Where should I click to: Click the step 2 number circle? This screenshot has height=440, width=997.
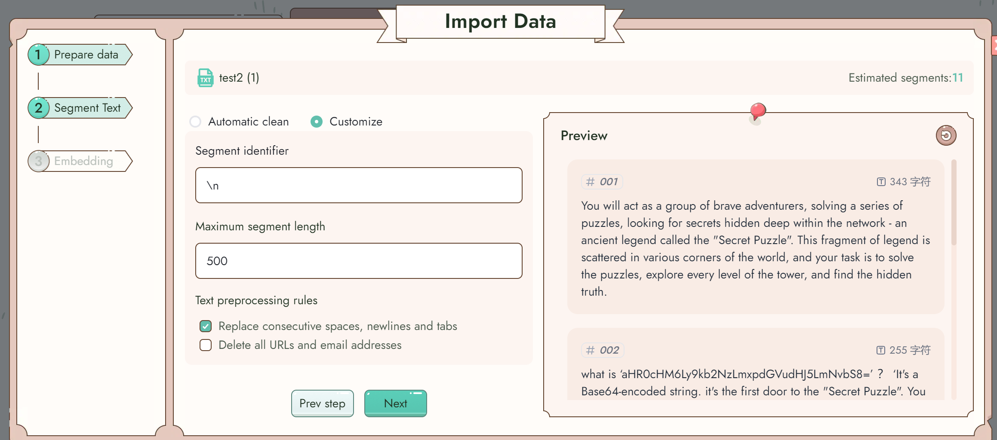38,108
